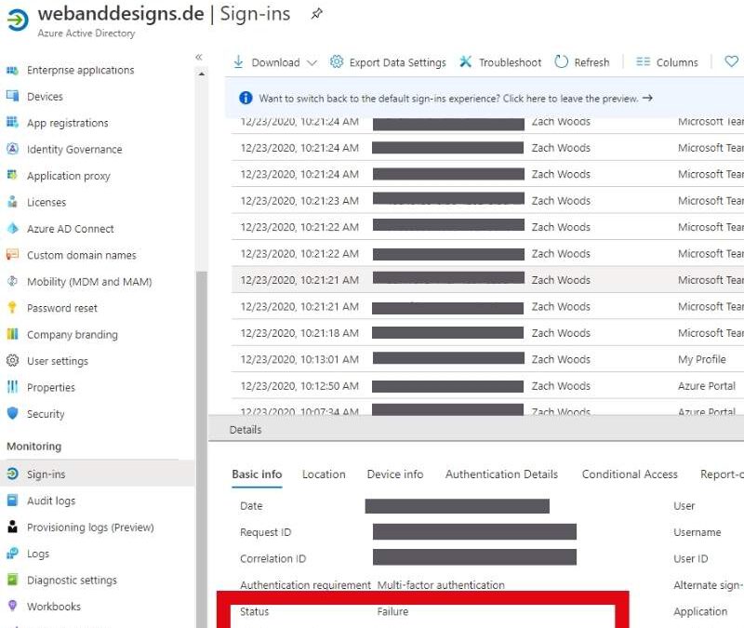744x628 pixels.
Task: Open the Device info tab
Action: pos(394,474)
